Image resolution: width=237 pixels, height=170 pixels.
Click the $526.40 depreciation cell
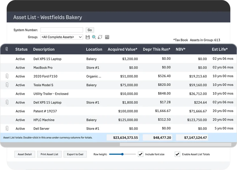coord(164,76)
